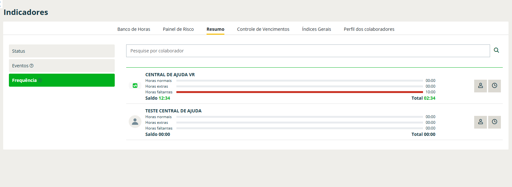Click the red Horas faltantes progress bar

[x=299, y=92]
